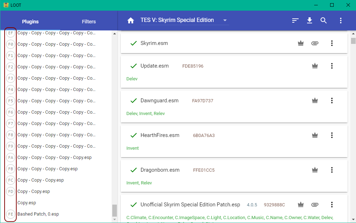Viewport: 356px width, 223px height.
Task: Click the Delev tag under Update.esm
Action: coord(132,79)
